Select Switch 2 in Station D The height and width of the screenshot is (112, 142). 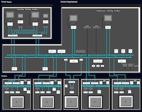(x=94, y=83)
